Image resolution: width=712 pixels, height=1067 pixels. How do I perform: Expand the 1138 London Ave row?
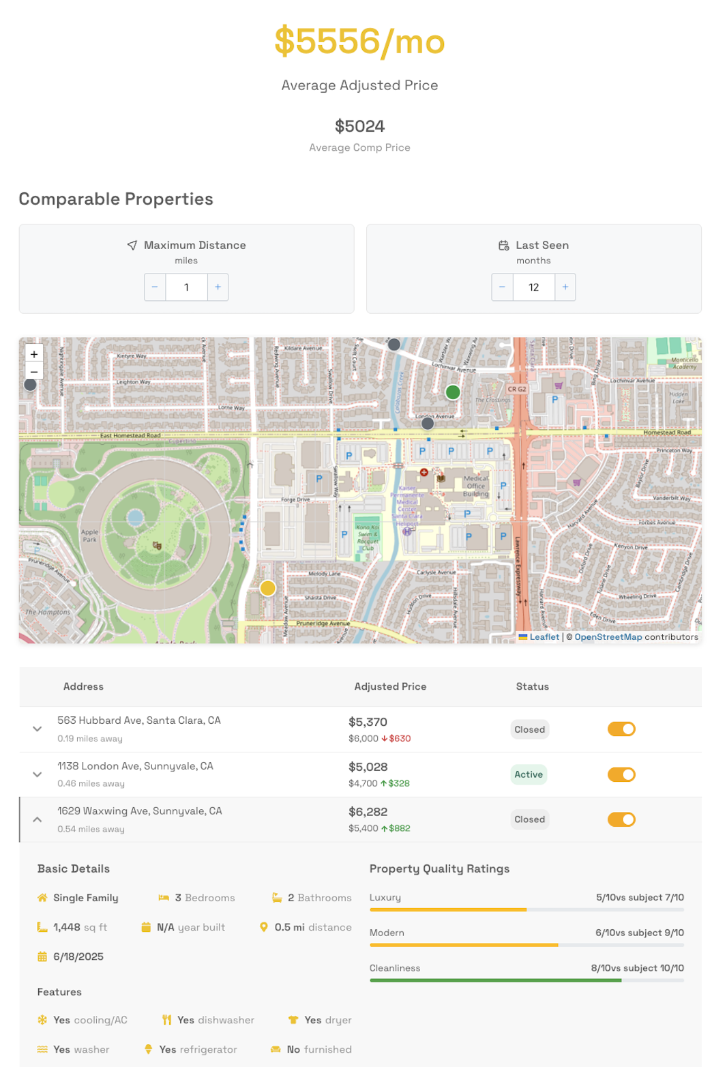38,774
